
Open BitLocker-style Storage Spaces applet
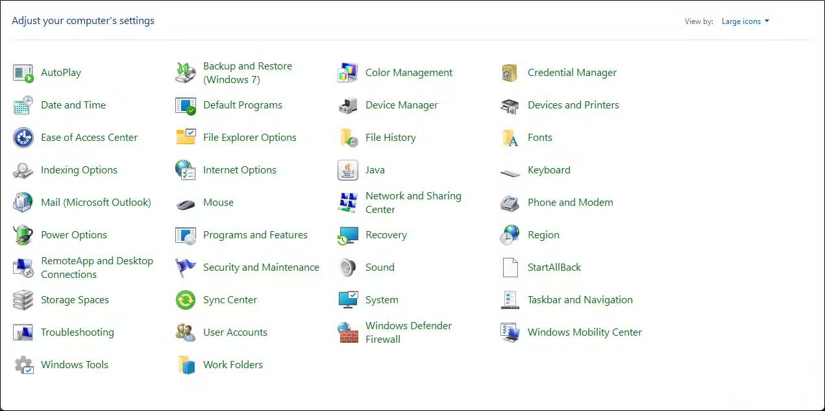coord(76,299)
